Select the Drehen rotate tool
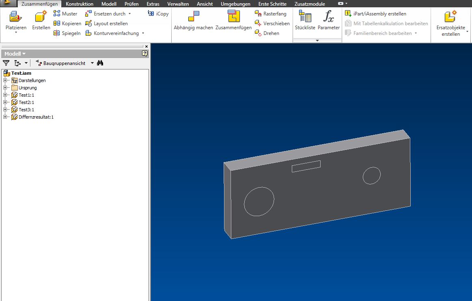472x301 pixels. 267,33
